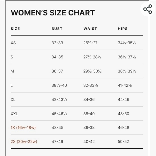Open the 1X (16w-18w) plus size link
156x156 pixels.
click(x=23, y=127)
